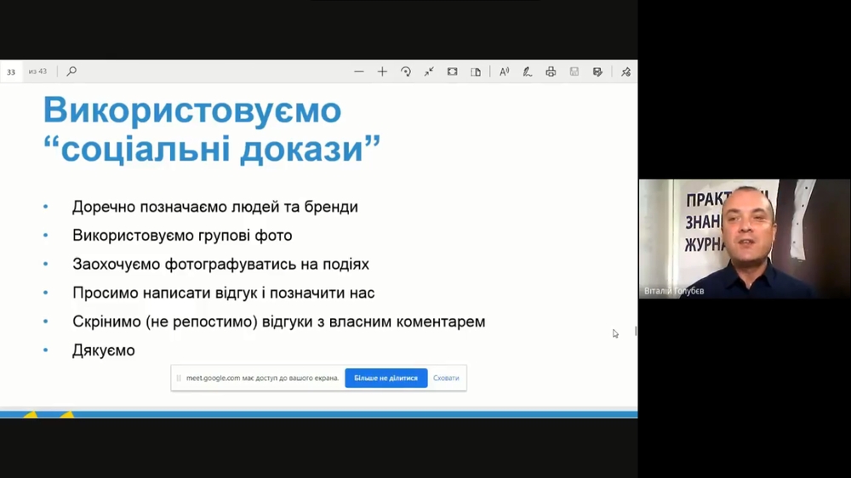
Task: Click the Save As icon
Action: pyautogui.click(x=597, y=72)
